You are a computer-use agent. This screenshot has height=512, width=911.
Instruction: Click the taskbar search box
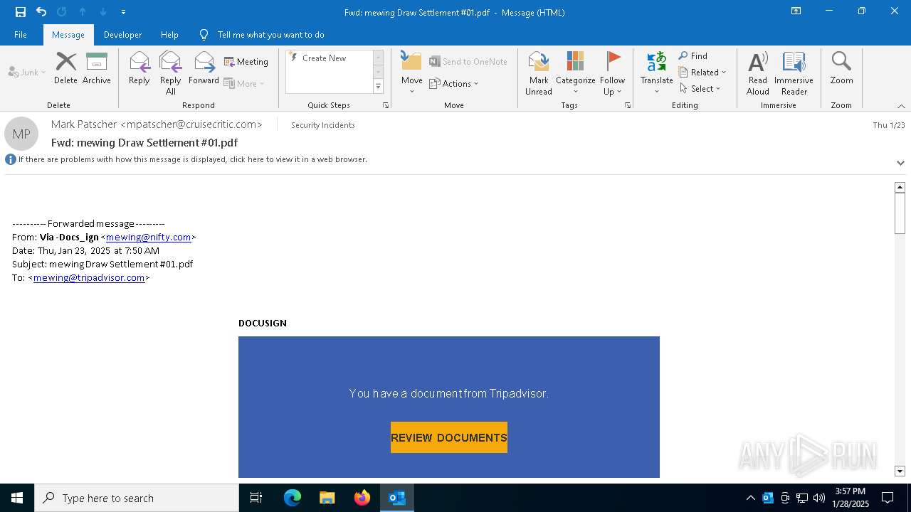tap(137, 498)
